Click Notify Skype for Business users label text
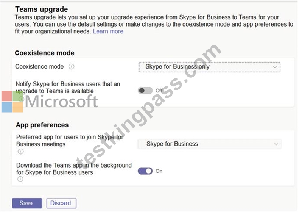Viewport: 299px width, 213px height. click(68, 88)
